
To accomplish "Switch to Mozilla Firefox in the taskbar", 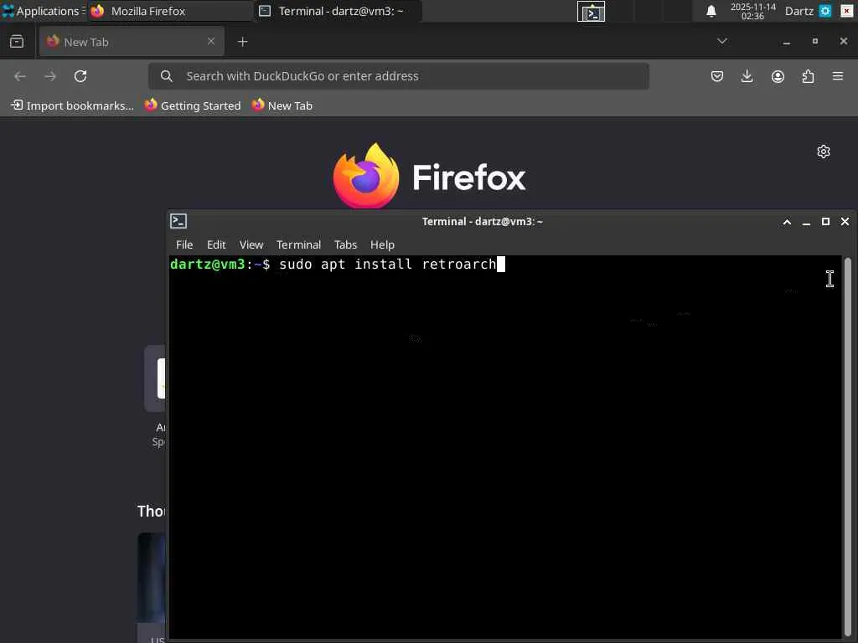I will click(x=169, y=11).
